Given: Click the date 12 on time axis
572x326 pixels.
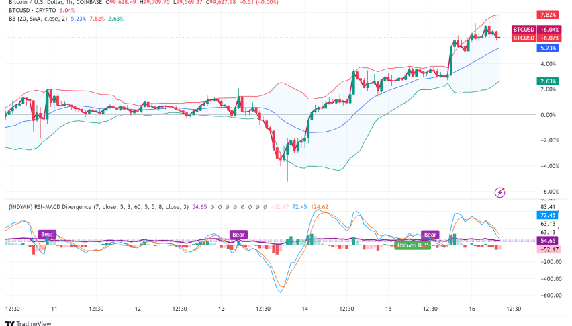Looking at the screenshot, I should pos(138,309).
